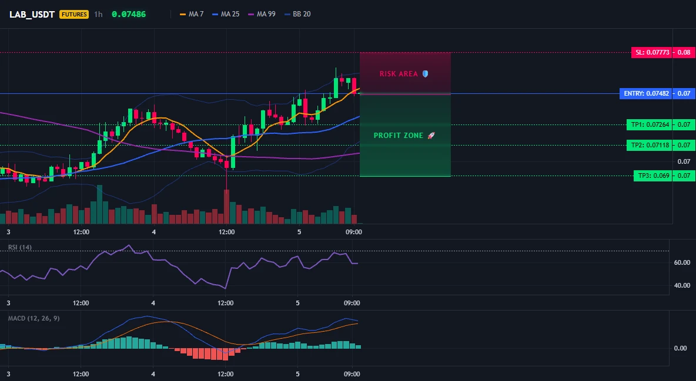Viewport: 696px width, 381px height.
Task: Click the RSI (14) panel title
Action: [x=20, y=247]
